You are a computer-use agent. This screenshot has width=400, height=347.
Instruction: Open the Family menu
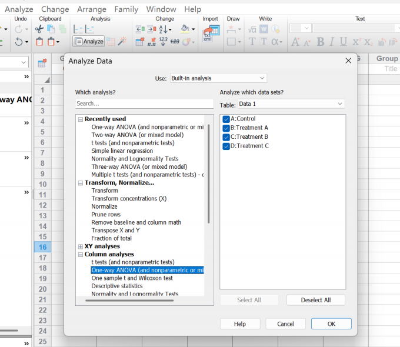(x=126, y=9)
